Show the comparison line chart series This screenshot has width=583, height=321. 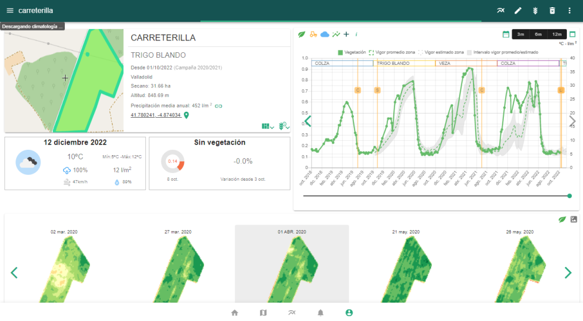(336, 34)
